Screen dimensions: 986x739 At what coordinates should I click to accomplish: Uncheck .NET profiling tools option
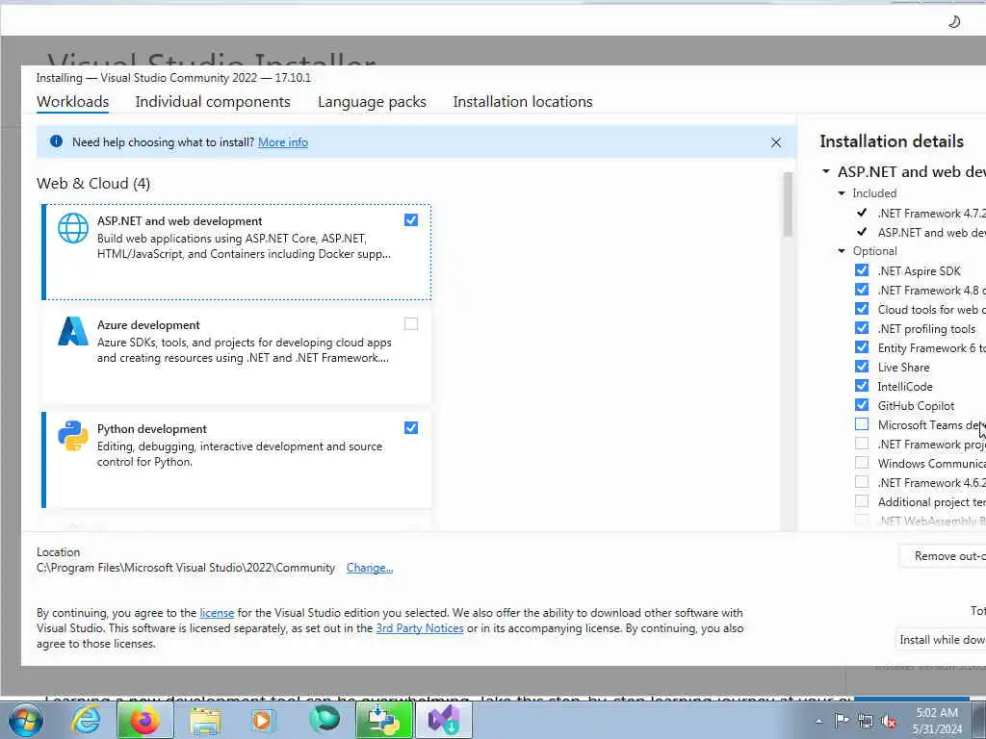[862, 328]
